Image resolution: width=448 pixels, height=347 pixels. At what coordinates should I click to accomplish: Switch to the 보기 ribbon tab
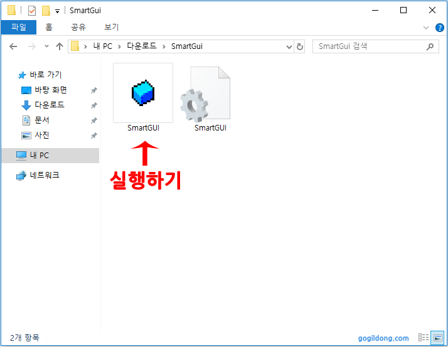112,27
